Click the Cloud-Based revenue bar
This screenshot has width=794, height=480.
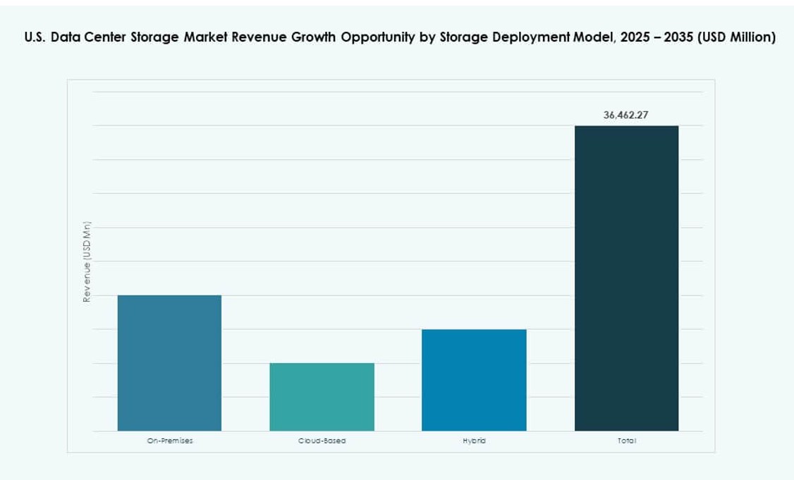tap(322, 397)
